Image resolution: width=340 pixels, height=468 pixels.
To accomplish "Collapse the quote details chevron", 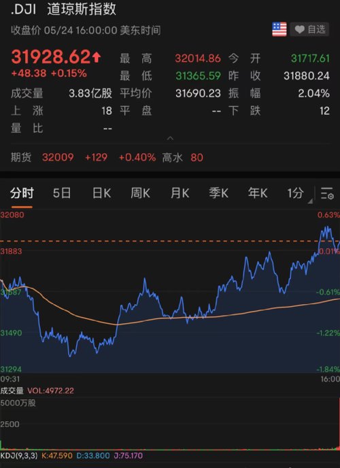I will click(x=170, y=138).
